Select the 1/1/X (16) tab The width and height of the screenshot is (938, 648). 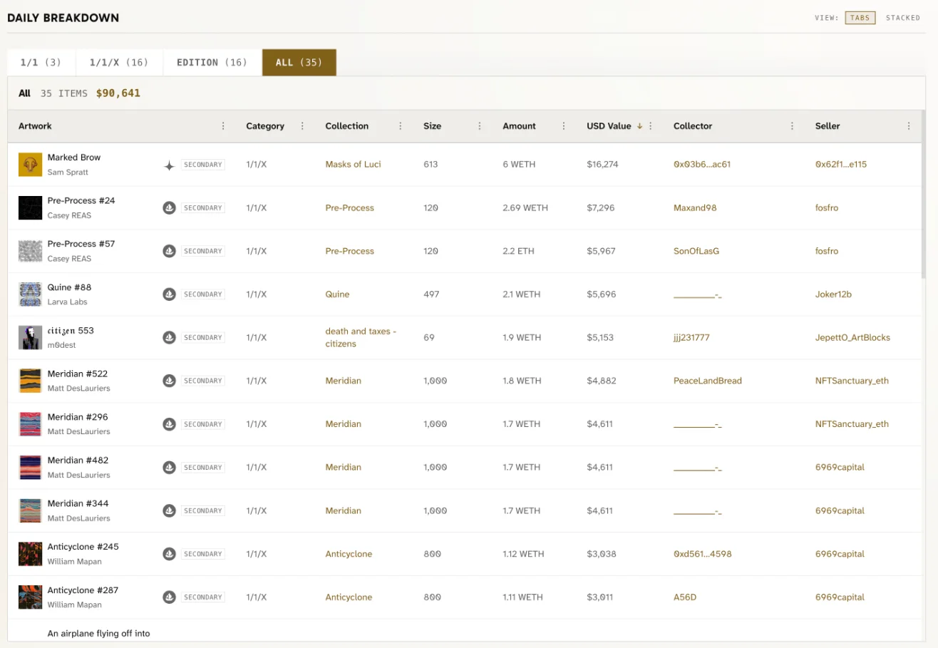pyautogui.click(x=119, y=63)
